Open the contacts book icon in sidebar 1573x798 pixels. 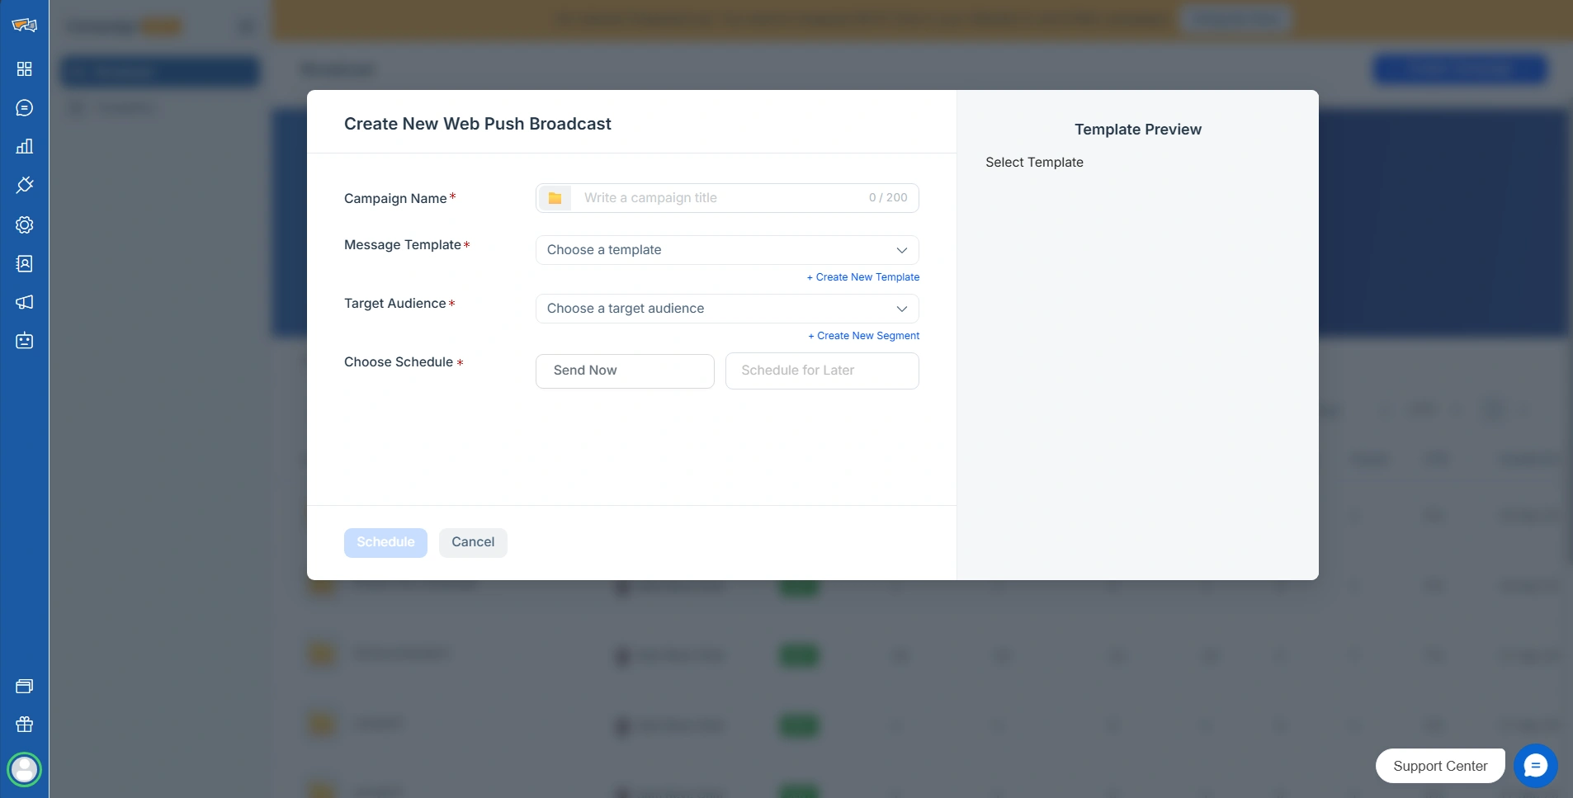pyautogui.click(x=24, y=263)
